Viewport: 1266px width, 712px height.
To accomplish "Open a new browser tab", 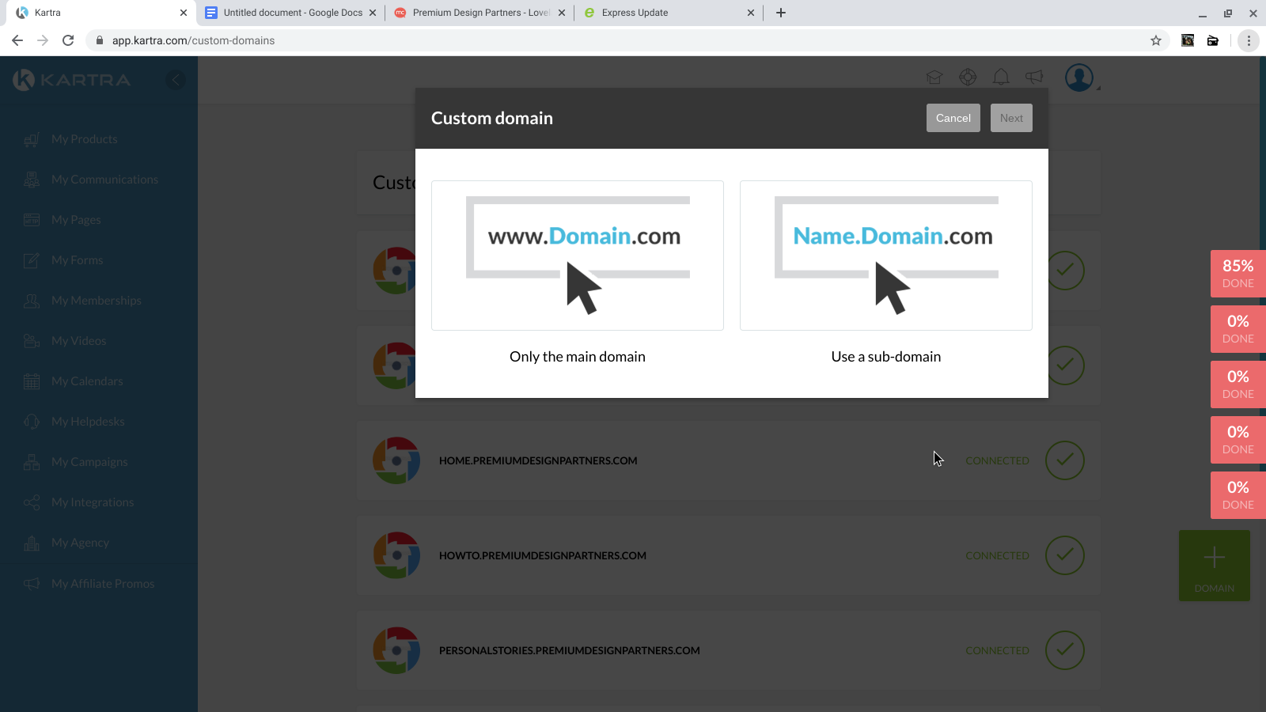I will [x=781, y=13].
